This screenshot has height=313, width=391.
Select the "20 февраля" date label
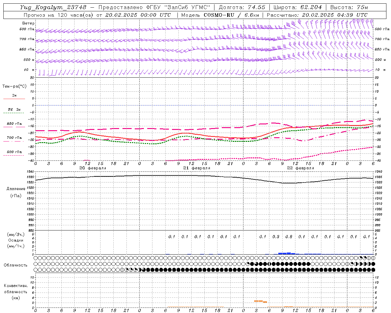(x=93, y=168)
